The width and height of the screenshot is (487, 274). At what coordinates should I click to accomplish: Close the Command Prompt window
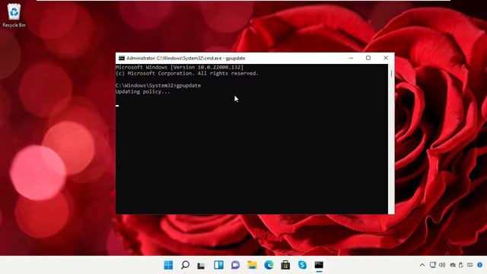pos(386,58)
